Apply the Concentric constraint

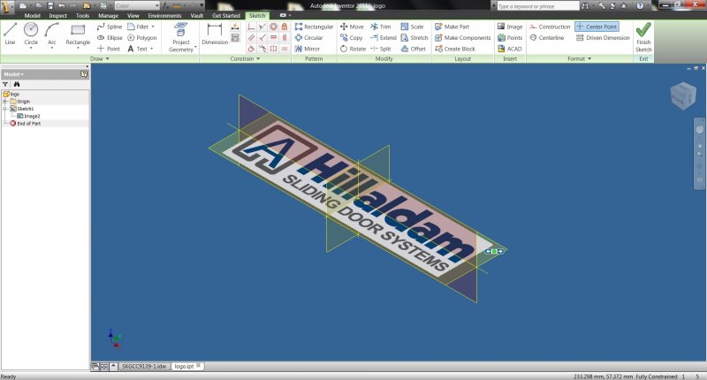(273, 27)
